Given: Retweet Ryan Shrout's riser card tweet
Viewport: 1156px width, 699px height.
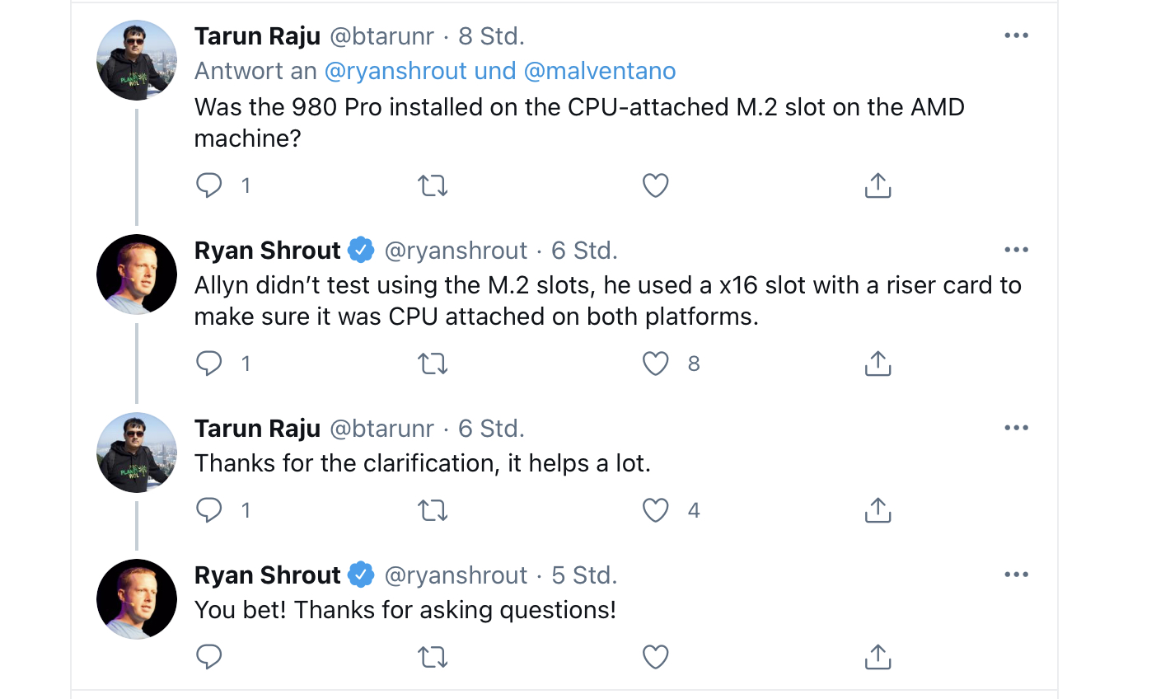Looking at the screenshot, I should point(433,364).
